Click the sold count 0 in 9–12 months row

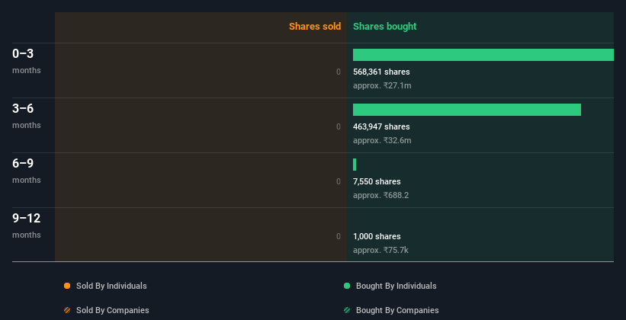click(339, 236)
